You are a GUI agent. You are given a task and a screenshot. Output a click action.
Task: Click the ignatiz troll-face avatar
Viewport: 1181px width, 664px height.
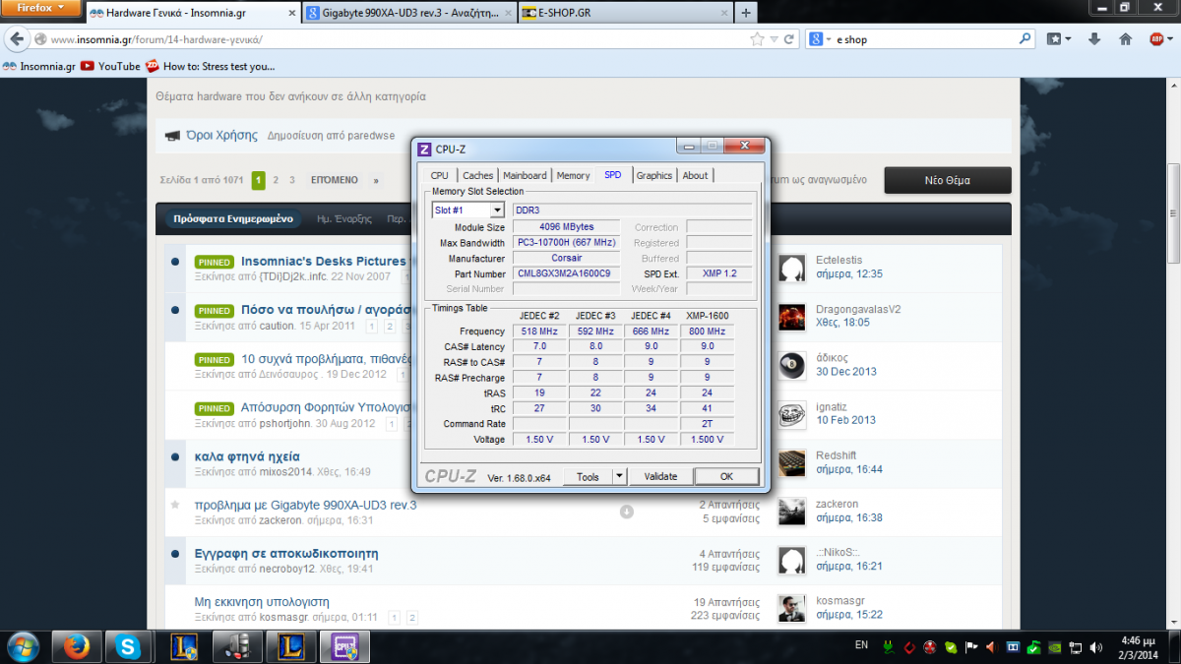pyautogui.click(x=792, y=413)
